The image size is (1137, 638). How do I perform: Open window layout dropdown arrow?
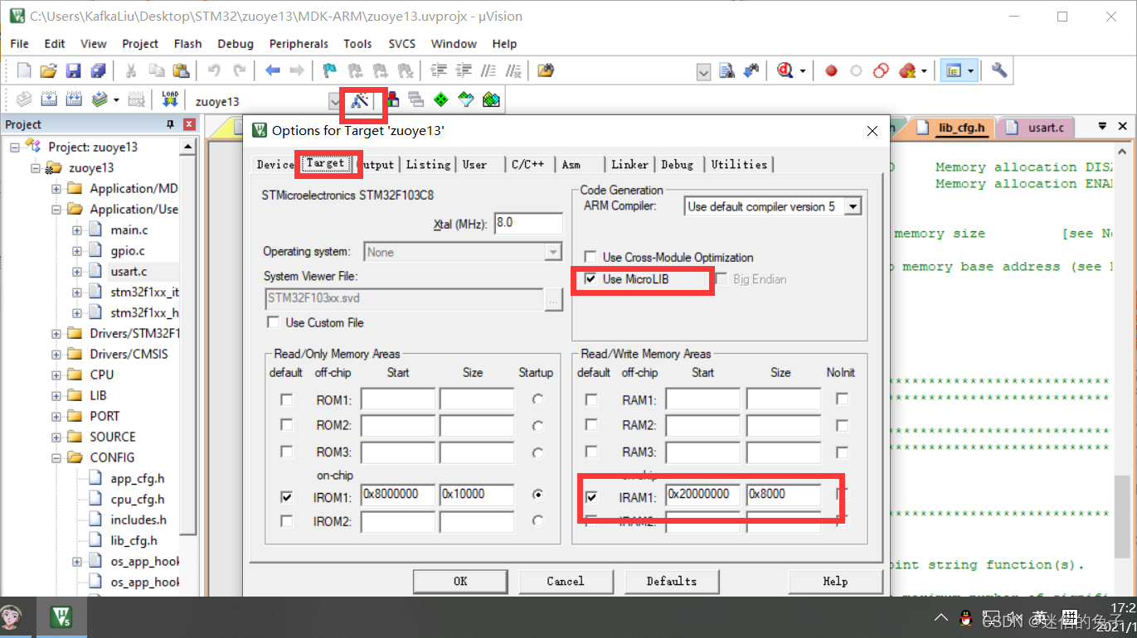[x=969, y=71]
